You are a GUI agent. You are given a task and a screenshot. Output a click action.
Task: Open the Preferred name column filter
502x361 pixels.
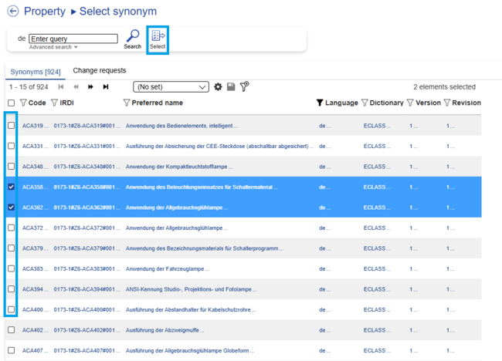[x=127, y=103]
